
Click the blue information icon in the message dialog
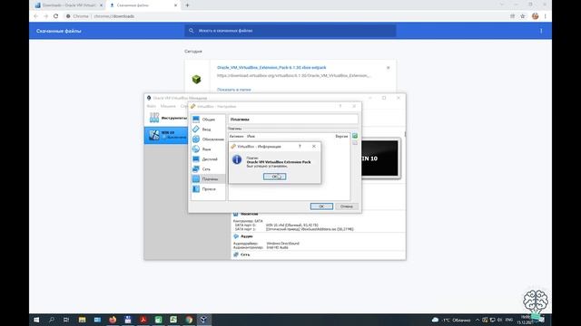pos(237,159)
